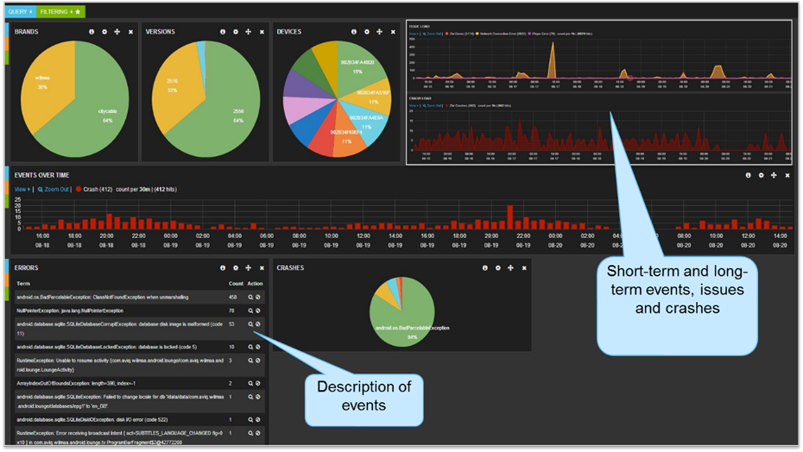803x452 pixels.
Task: Configure the CRASHES panel via gear icon
Action: click(498, 267)
